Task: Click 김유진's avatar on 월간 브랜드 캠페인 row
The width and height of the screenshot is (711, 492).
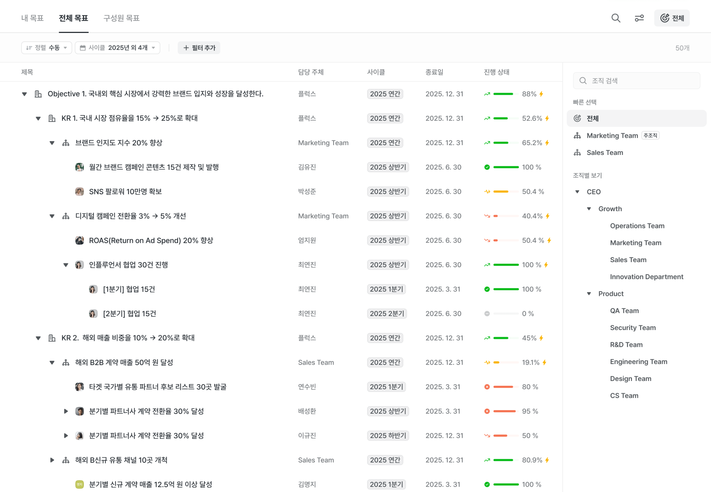Action: click(79, 167)
